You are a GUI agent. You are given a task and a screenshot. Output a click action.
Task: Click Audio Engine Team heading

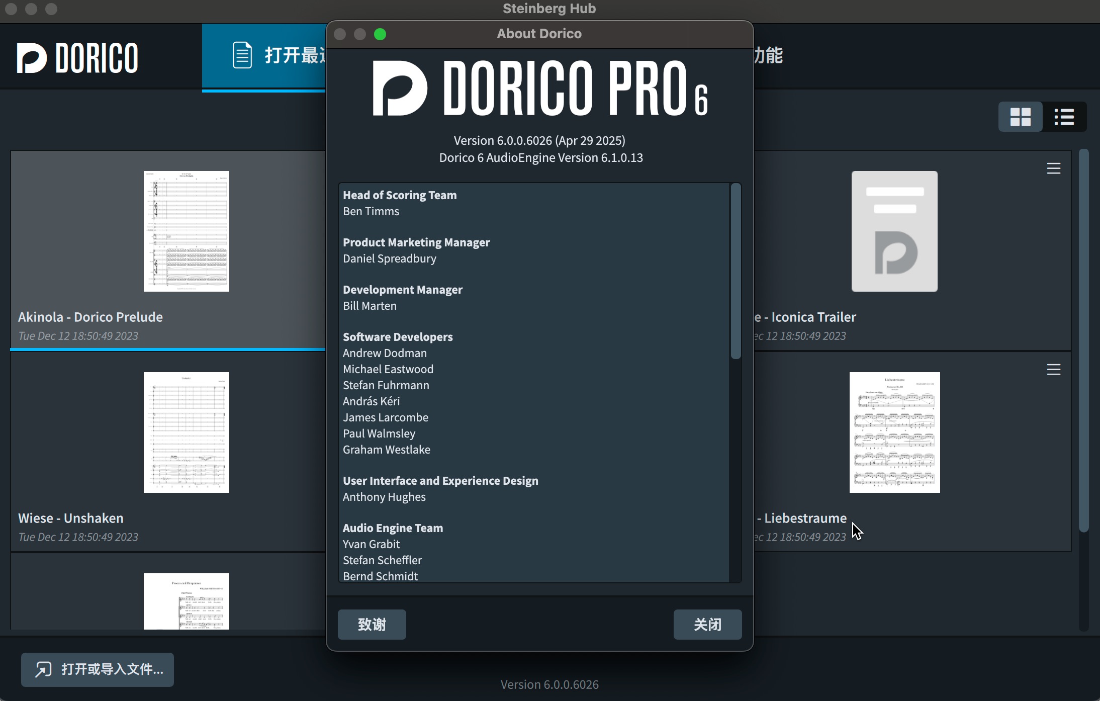(x=393, y=528)
